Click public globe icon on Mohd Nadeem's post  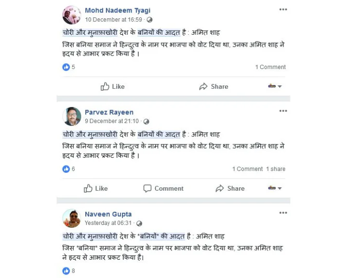[x=149, y=20]
